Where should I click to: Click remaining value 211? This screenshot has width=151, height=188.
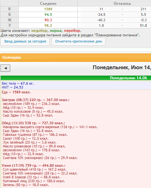pyautogui.click(x=143, y=9)
